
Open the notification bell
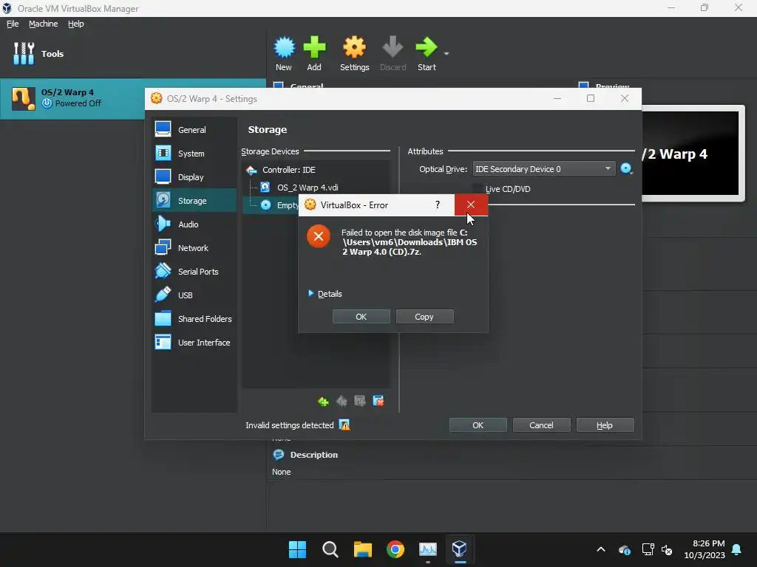click(x=737, y=549)
